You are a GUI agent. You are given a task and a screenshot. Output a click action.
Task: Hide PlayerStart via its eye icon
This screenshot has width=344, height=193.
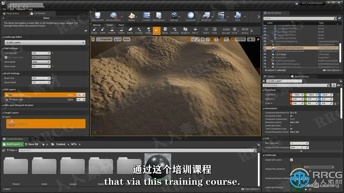click(x=265, y=58)
